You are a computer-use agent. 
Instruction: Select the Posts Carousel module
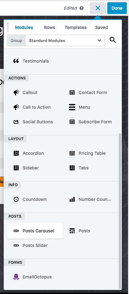(35, 231)
